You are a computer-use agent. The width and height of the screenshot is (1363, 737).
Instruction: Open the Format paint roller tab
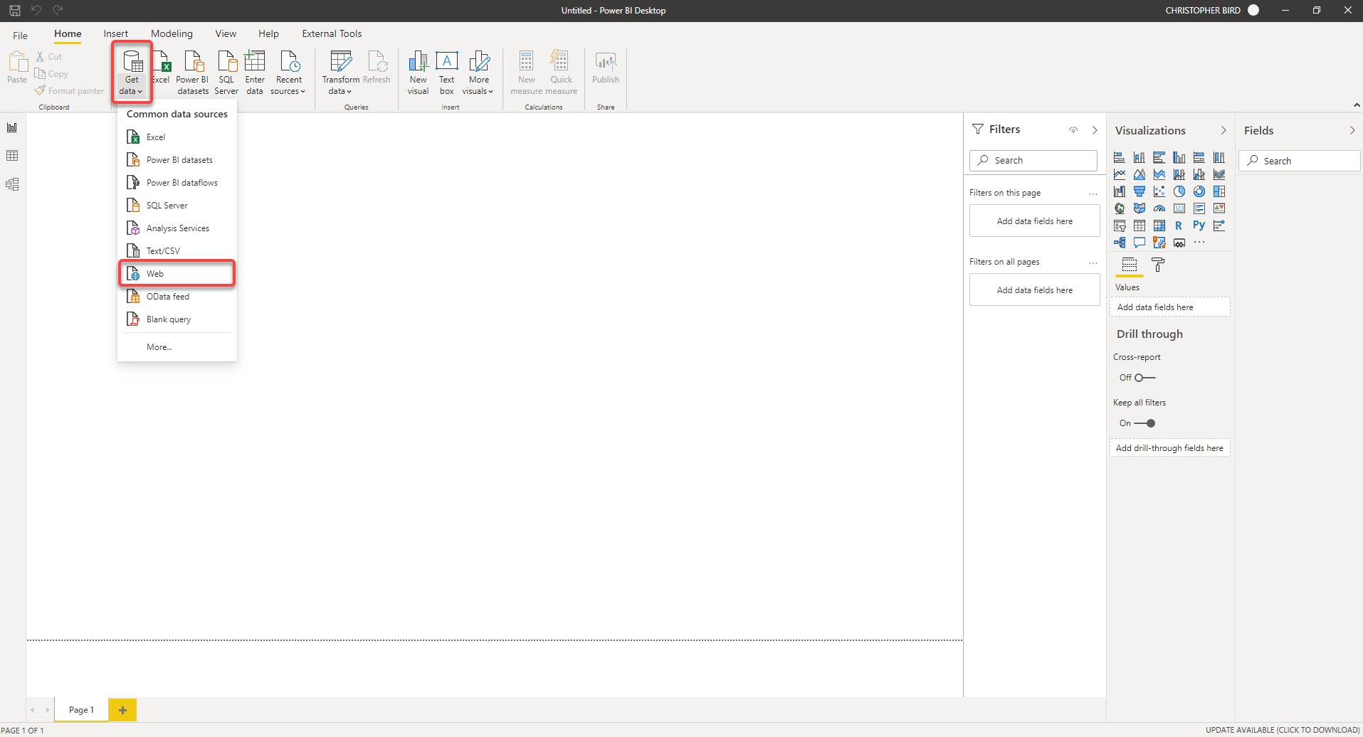(1158, 265)
